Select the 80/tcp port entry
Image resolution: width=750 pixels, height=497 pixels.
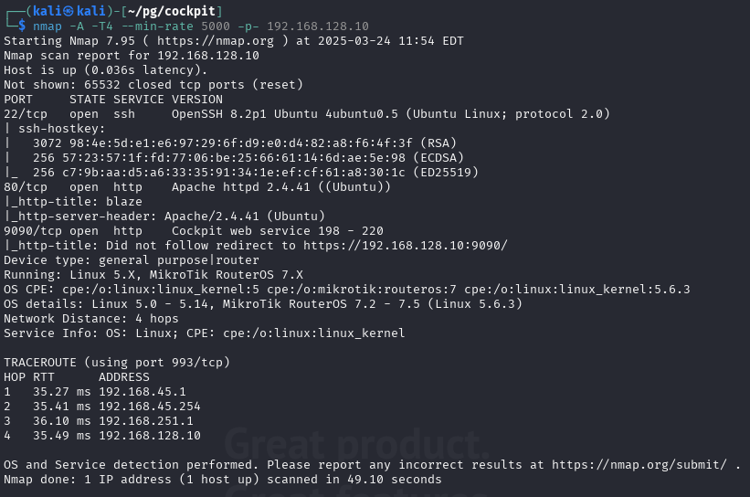[x=26, y=187]
